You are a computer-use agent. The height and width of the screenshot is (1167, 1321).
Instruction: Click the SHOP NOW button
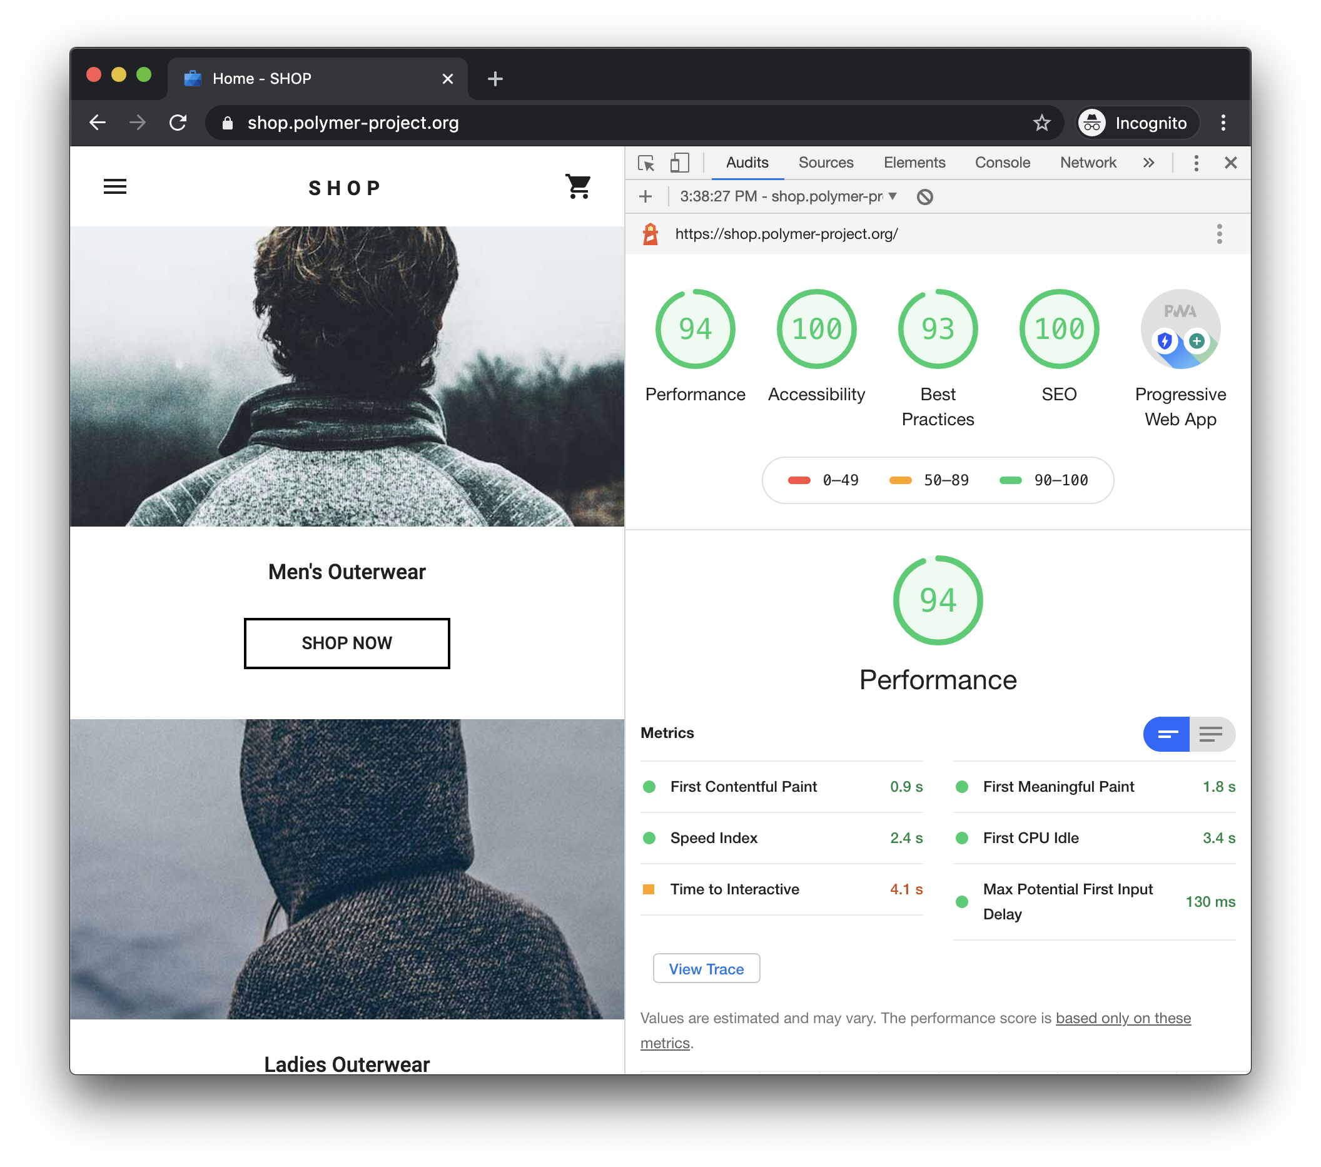tap(346, 642)
